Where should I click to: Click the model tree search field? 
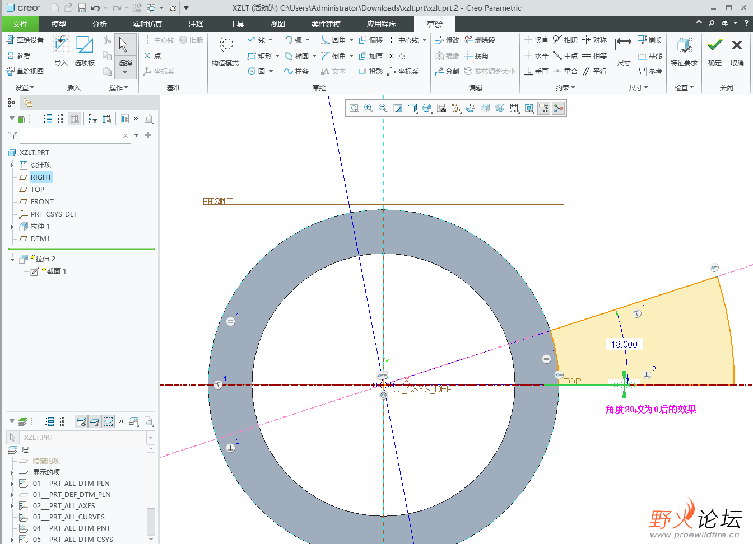tap(75, 135)
